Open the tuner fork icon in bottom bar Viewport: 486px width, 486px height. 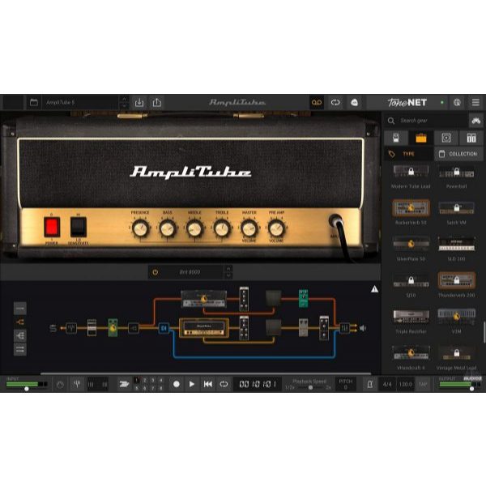pos(77,384)
